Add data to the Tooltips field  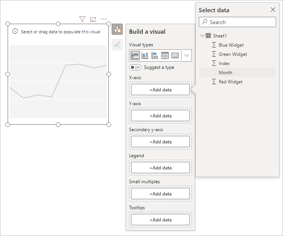(x=160, y=220)
